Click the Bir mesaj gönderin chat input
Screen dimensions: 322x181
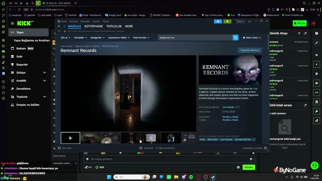(x=169, y=159)
